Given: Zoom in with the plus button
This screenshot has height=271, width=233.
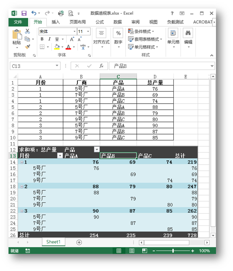Looking at the screenshot, I should (192, 251).
